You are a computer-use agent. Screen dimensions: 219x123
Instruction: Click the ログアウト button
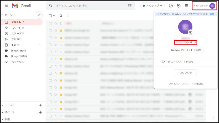point(186,73)
